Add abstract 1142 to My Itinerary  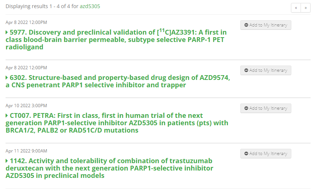pos(266,154)
